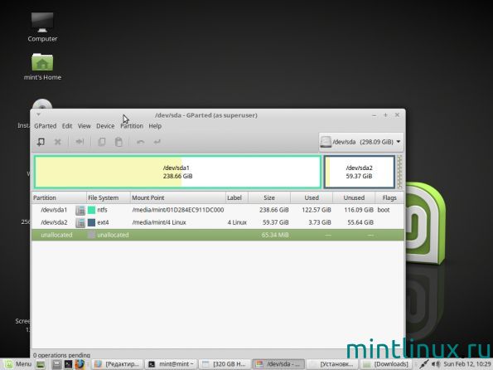
Task: Click the Mount Point column header
Action: coord(178,197)
